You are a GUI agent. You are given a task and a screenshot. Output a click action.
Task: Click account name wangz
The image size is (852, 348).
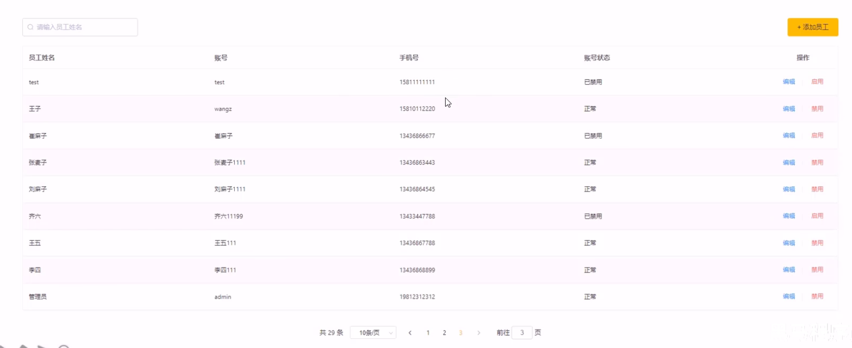point(223,109)
